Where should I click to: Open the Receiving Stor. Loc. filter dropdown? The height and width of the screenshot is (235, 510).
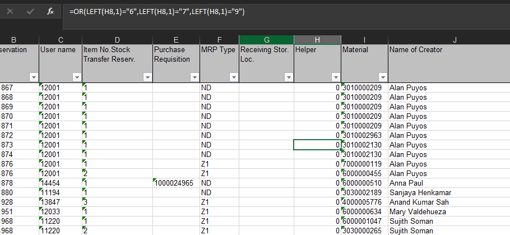tap(289, 77)
